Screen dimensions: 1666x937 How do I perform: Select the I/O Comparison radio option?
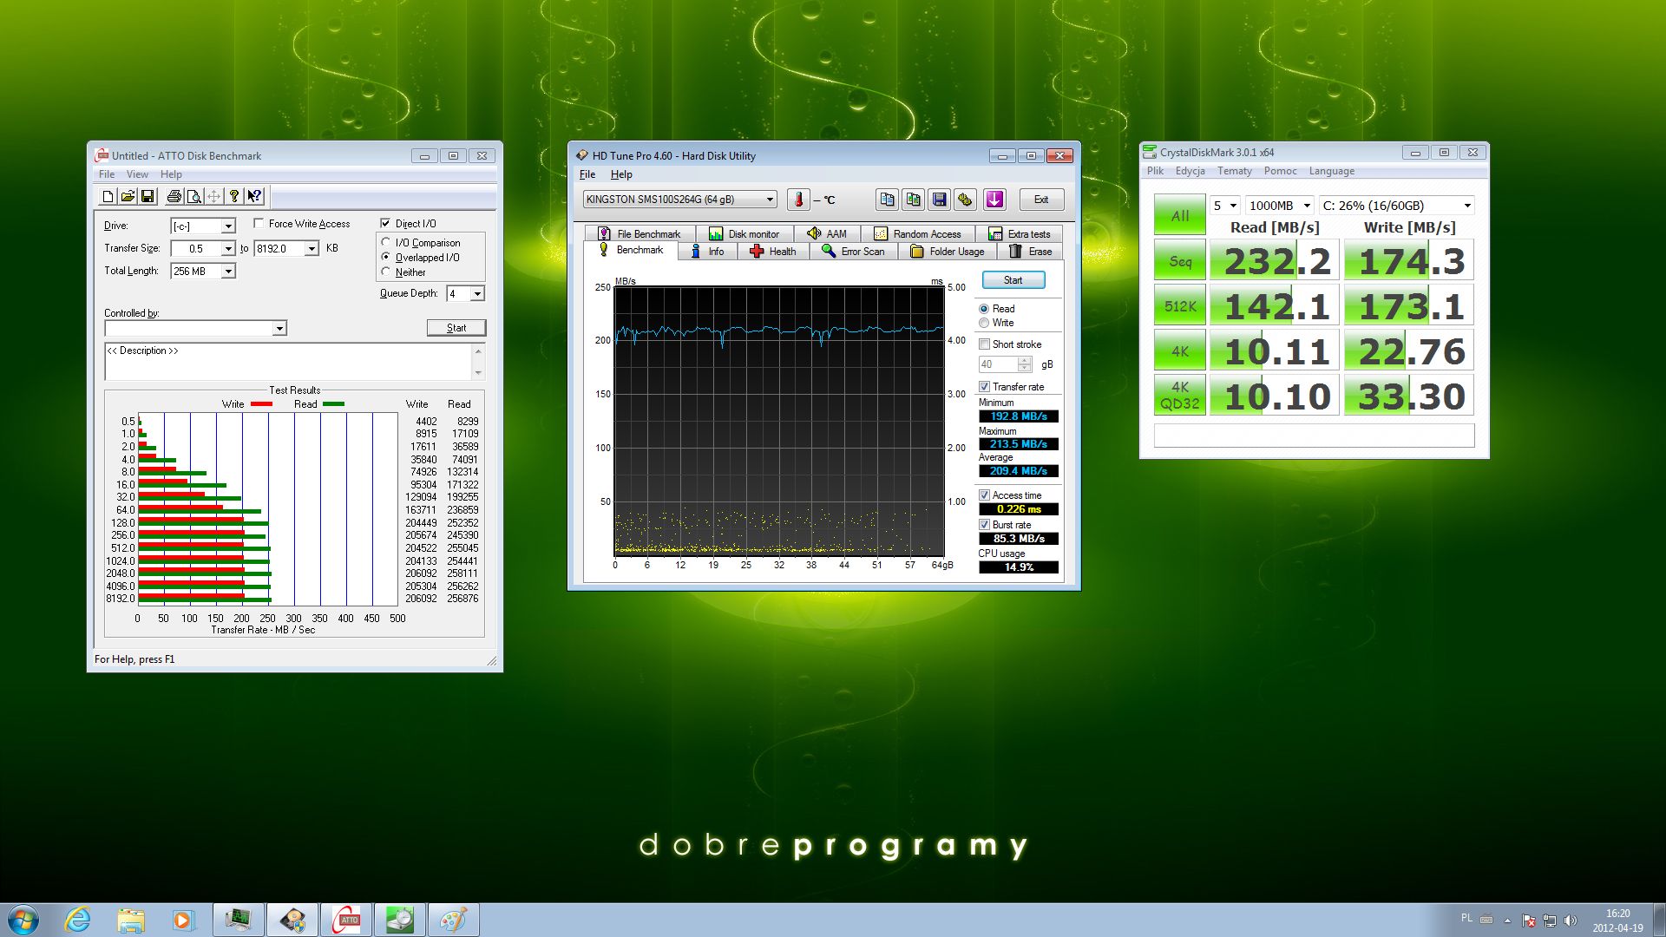(x=386, y=243)
